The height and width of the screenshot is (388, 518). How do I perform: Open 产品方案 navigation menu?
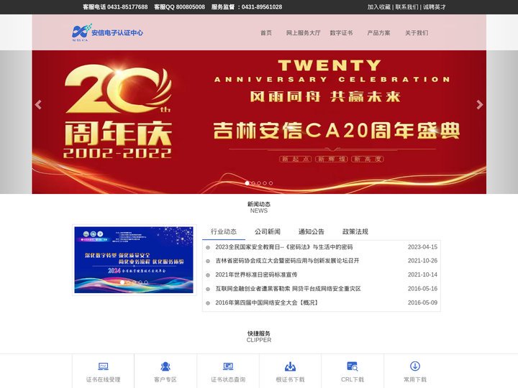(x=378, y=32)
